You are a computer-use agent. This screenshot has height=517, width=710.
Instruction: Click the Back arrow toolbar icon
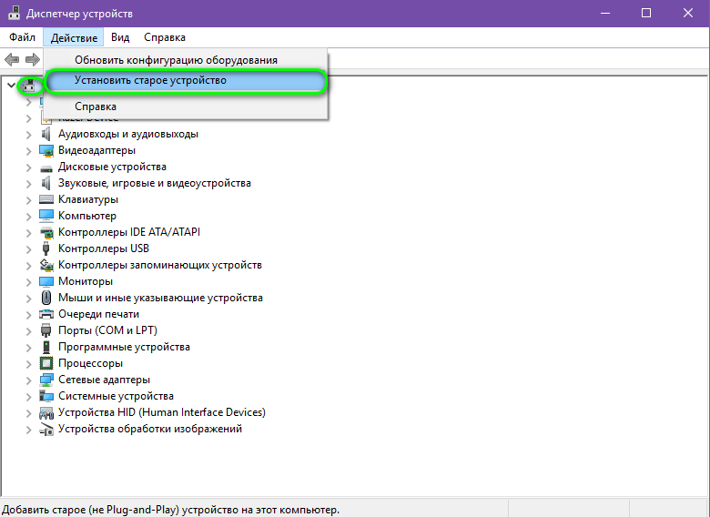tap(12, 59)
